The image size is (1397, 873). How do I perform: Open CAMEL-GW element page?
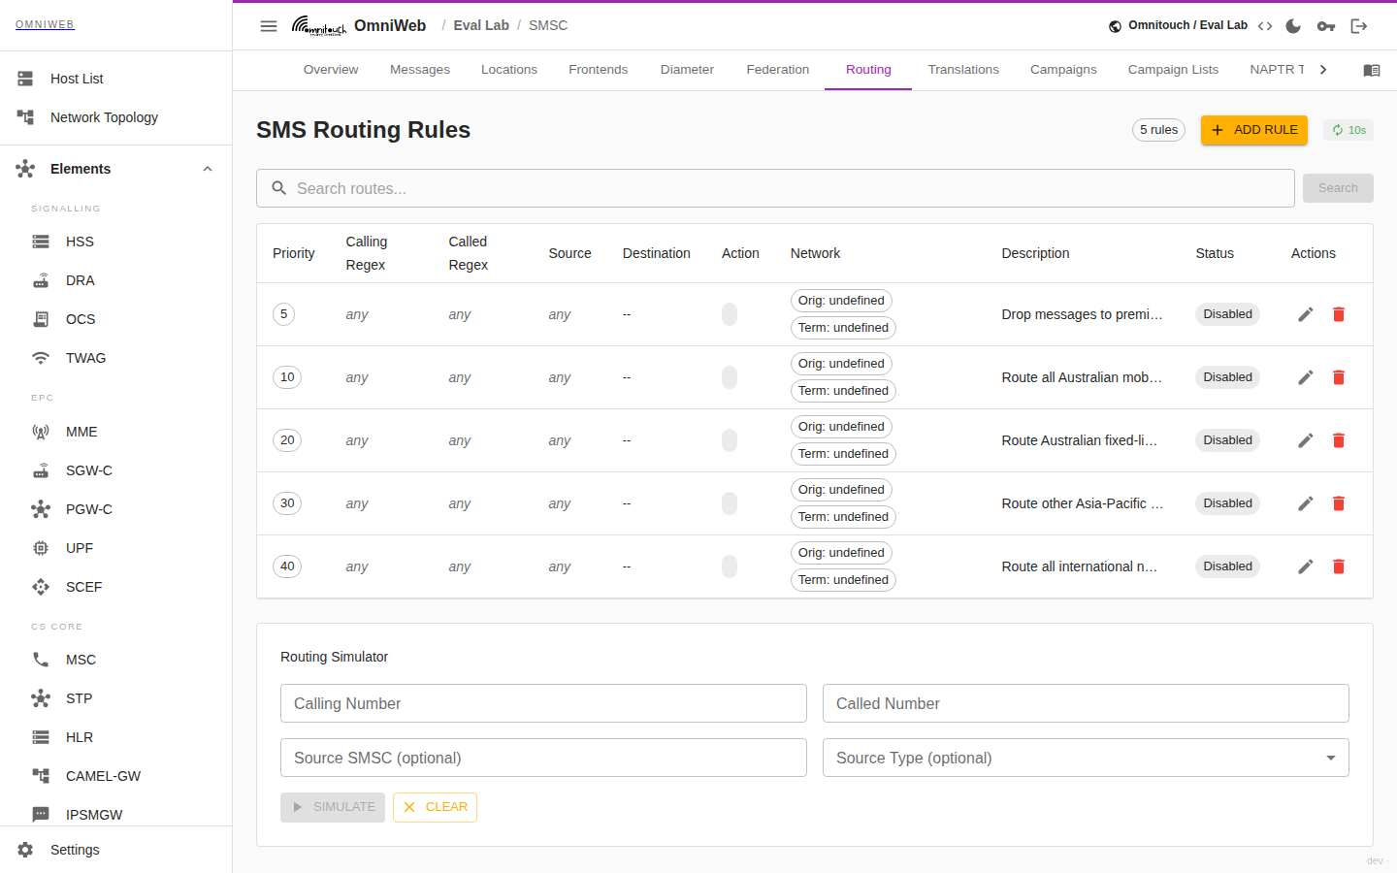(115, 776)
